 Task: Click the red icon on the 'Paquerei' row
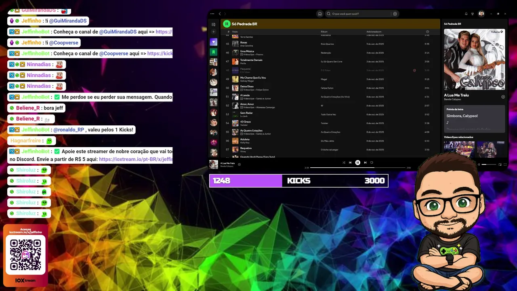414,70
